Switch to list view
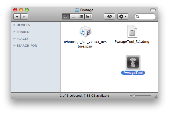 click(73, 16)
